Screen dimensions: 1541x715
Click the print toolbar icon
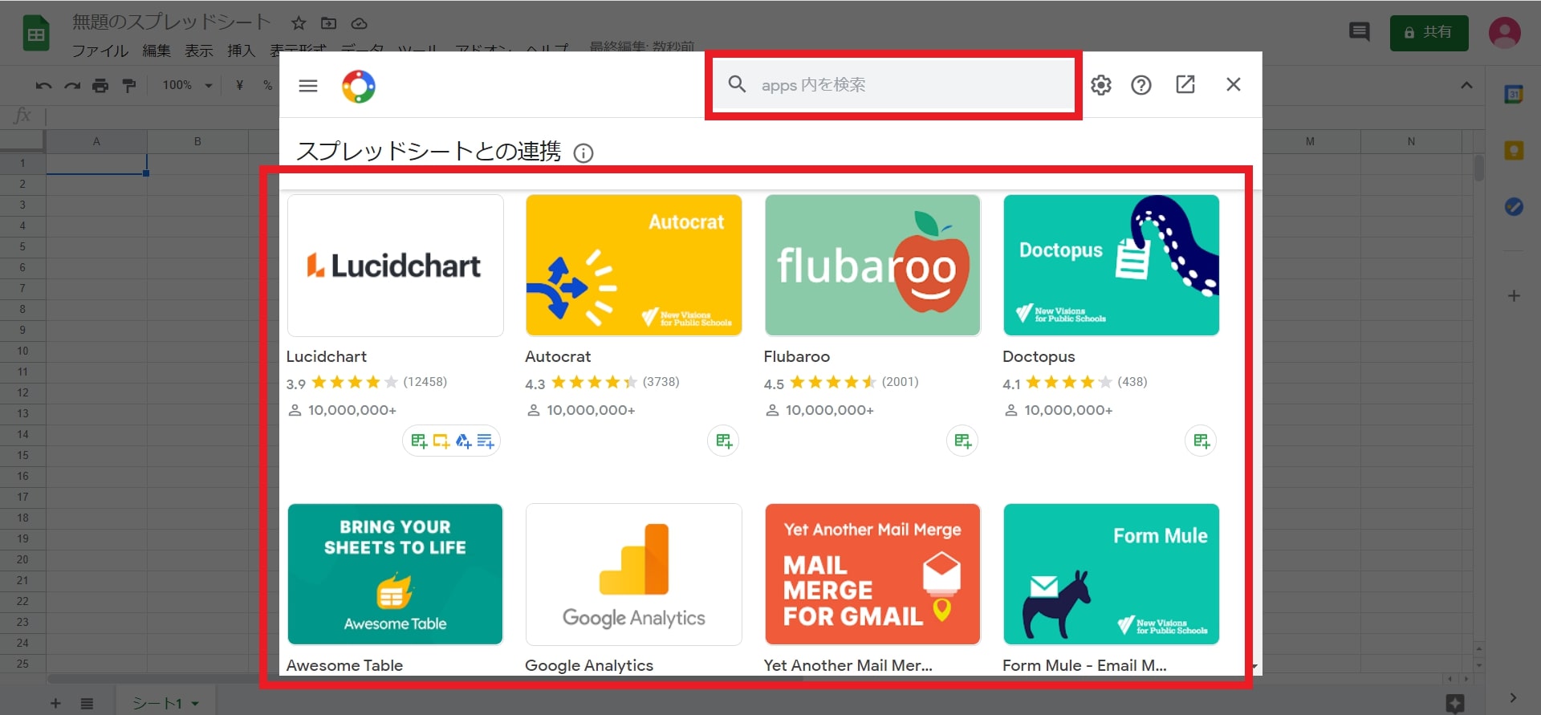(x=100, y=85)
